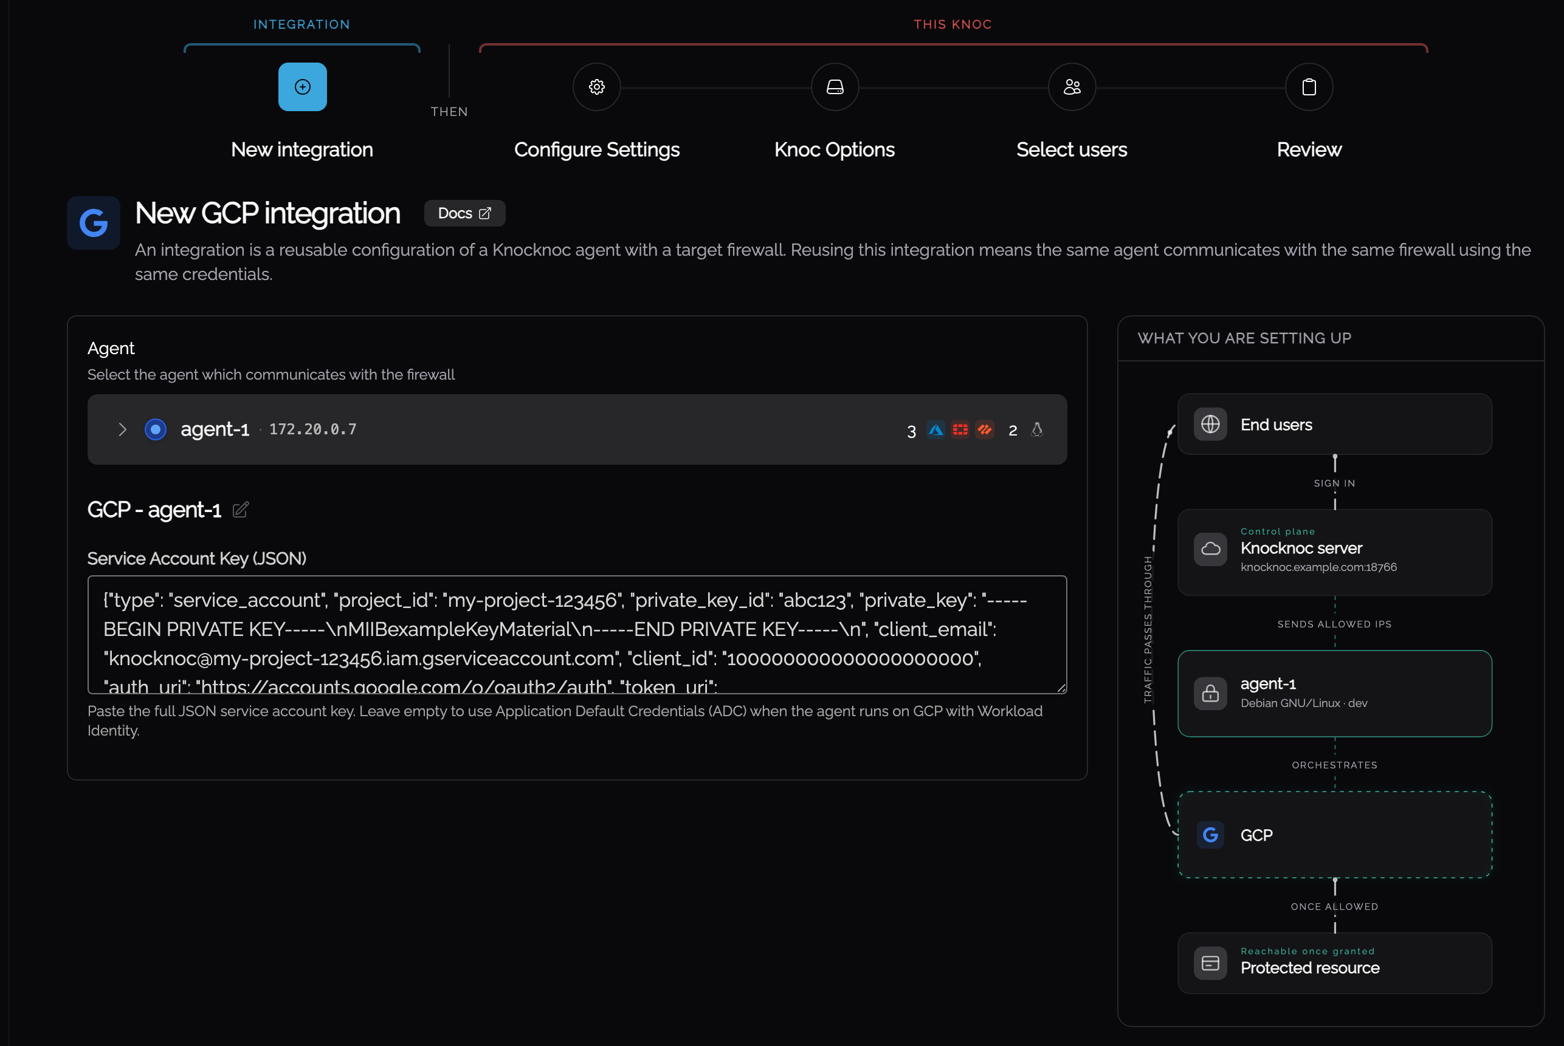Click the 'Service Account Key (JSON)' label

[197, 558]
